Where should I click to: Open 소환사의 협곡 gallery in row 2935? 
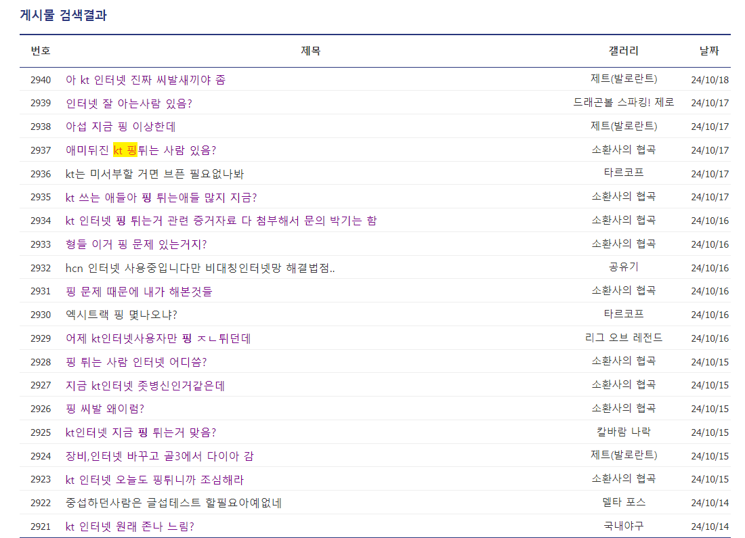623,196
